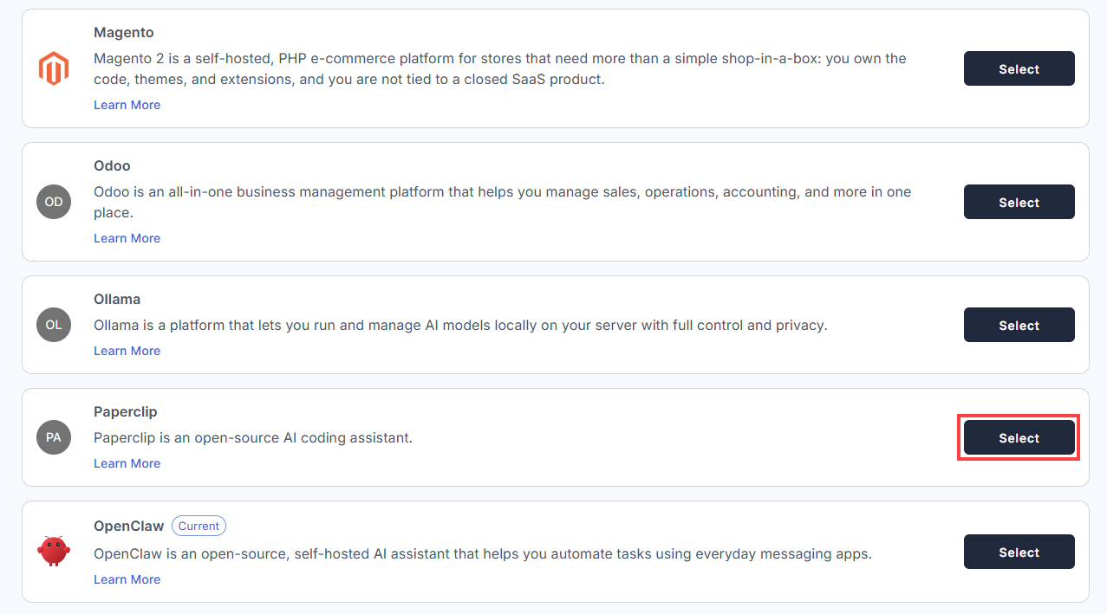The width and height of the screenshot is (1107, 614).
Task: Open Learn More link for Ollama
Action: [127, 351]
